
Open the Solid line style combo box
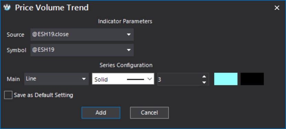pyautogui.click(x=123, y=79)
